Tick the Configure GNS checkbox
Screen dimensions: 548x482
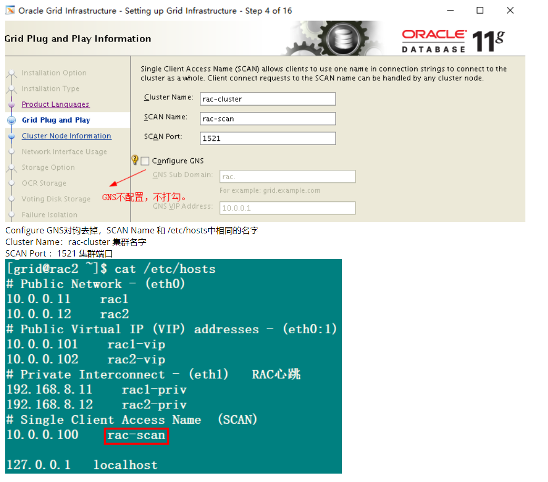145,161
